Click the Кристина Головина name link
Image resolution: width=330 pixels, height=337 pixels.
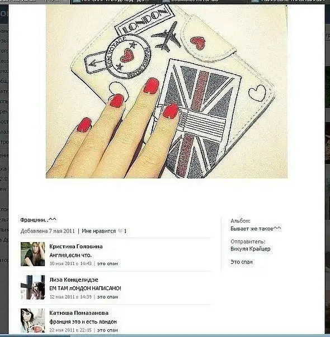pos(76,247)
